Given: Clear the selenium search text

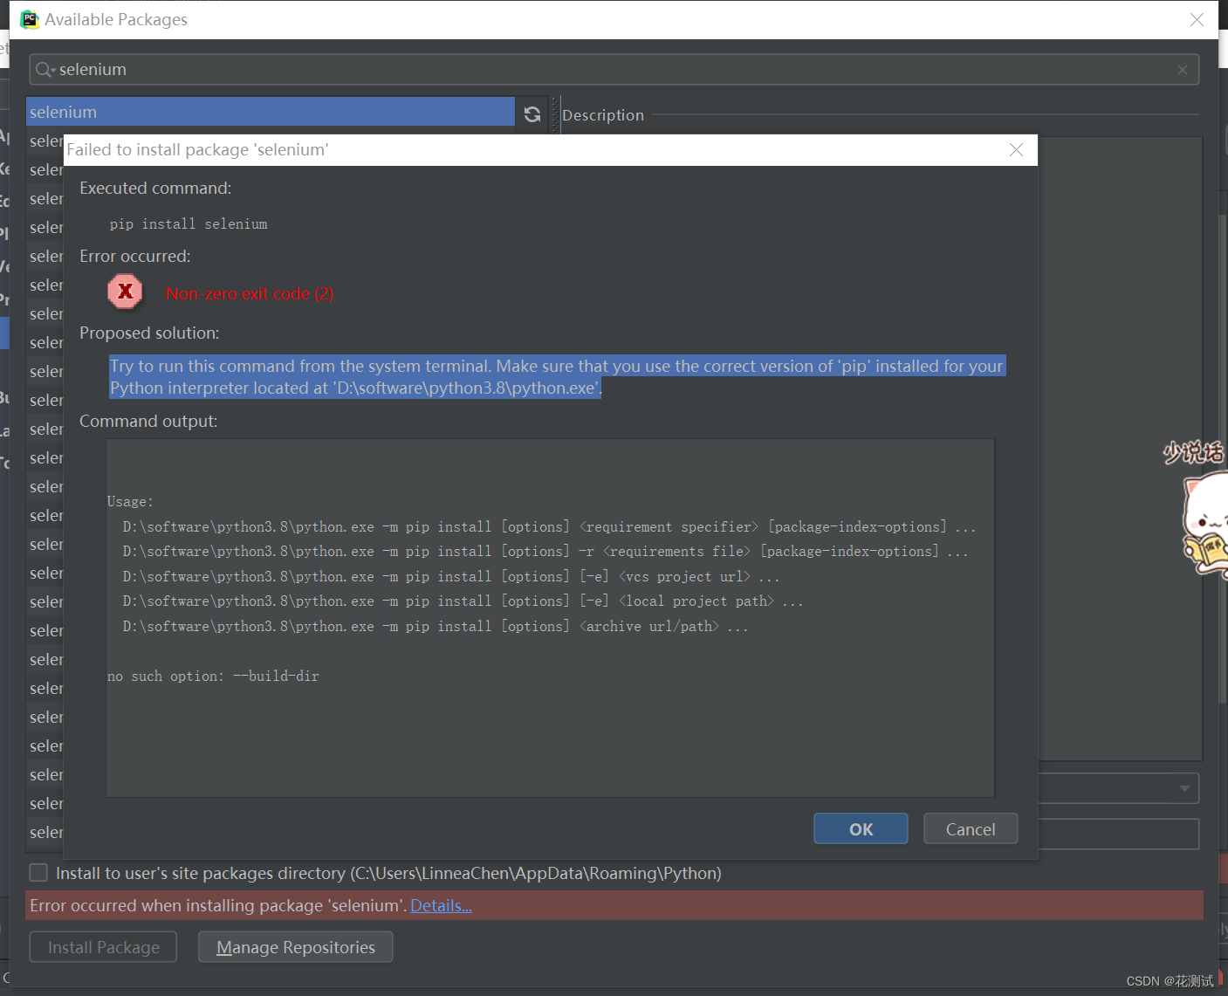Looking at the screenshot, I should coord(1183,70).
